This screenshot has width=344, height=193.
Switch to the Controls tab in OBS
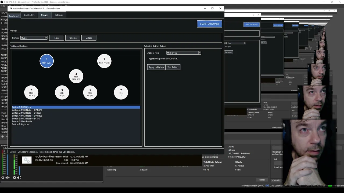click(276, 180)
